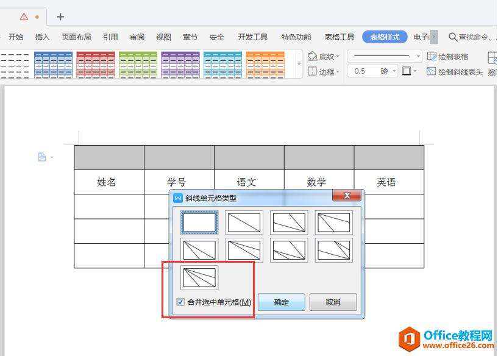
Task: Select the eraser tool at ribbon edge
Action: (493, 63)
